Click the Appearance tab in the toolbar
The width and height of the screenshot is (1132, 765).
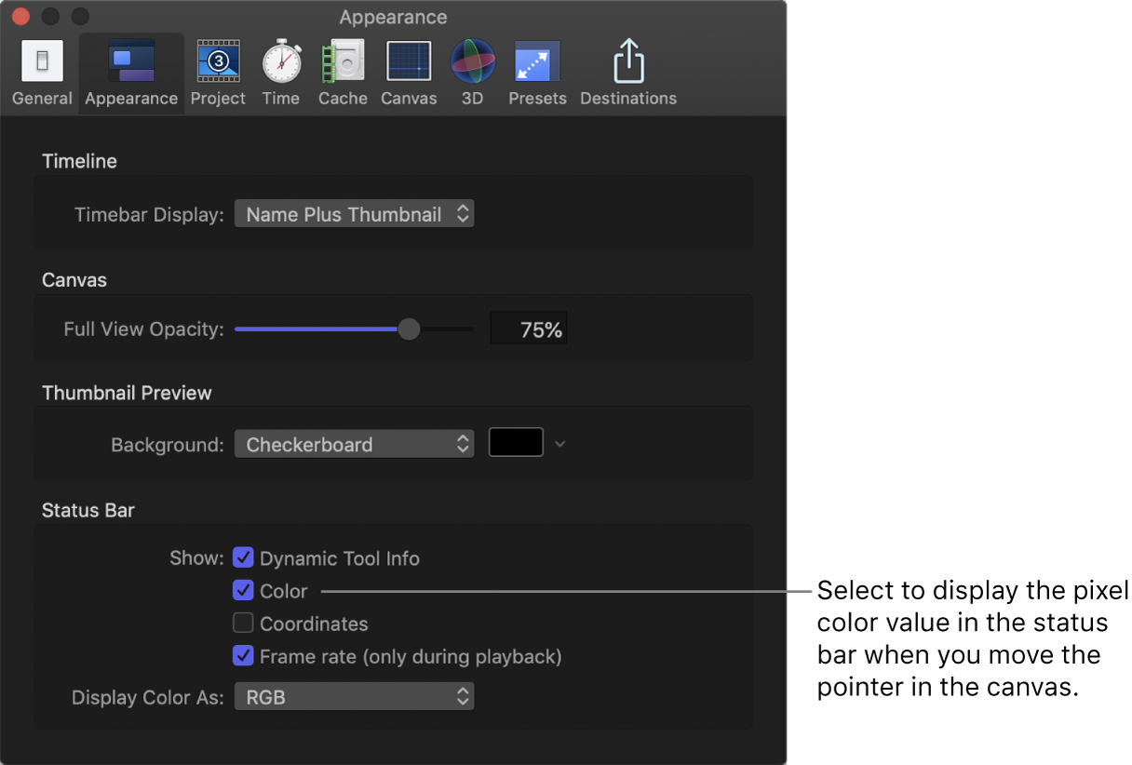click(x=131, y=73)
